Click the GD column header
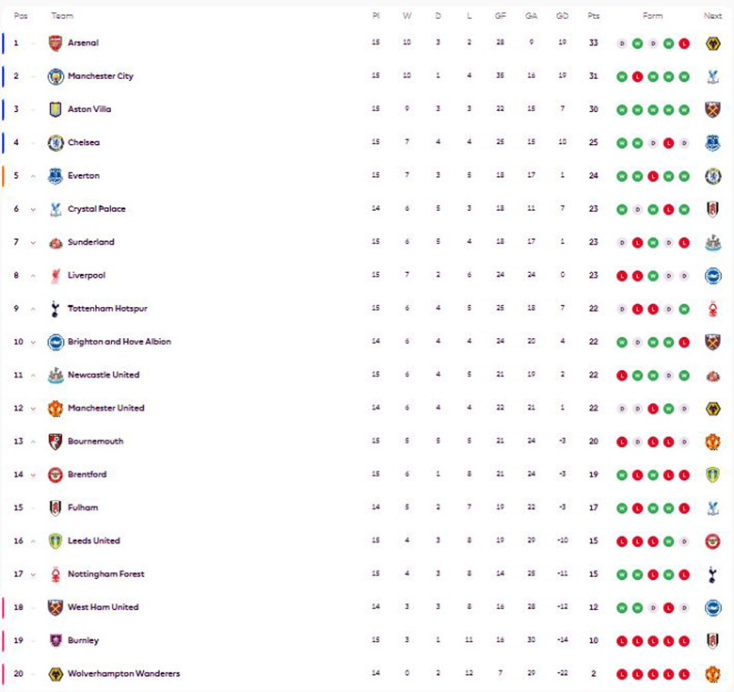This screenshot has height=692, width=734. click(562, 16)
